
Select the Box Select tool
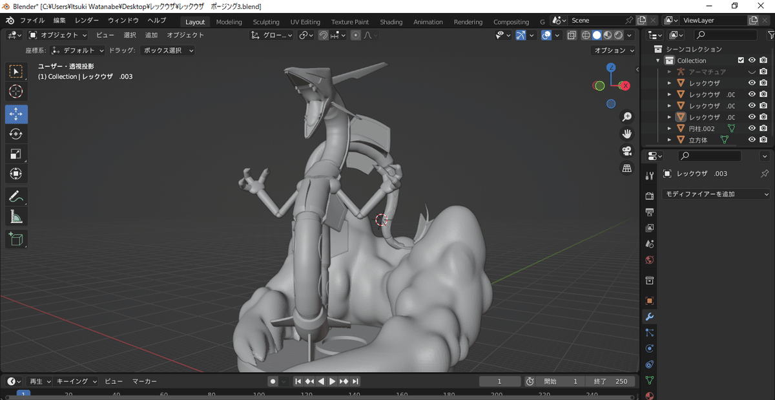(x=16, y=71)
